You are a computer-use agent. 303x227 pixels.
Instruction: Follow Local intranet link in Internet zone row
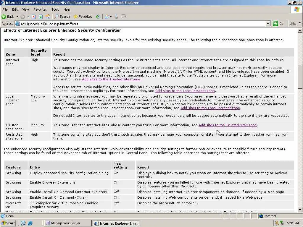click(185, 91)
